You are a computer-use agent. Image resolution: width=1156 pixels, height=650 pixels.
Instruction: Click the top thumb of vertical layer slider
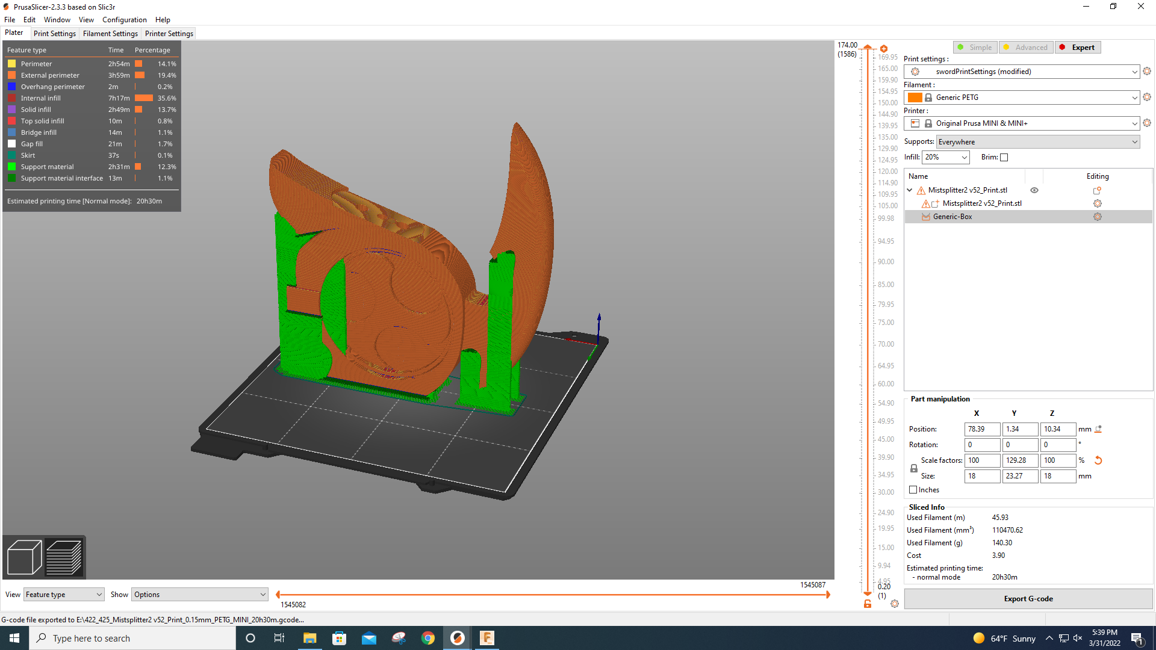[x=868, y=47]
